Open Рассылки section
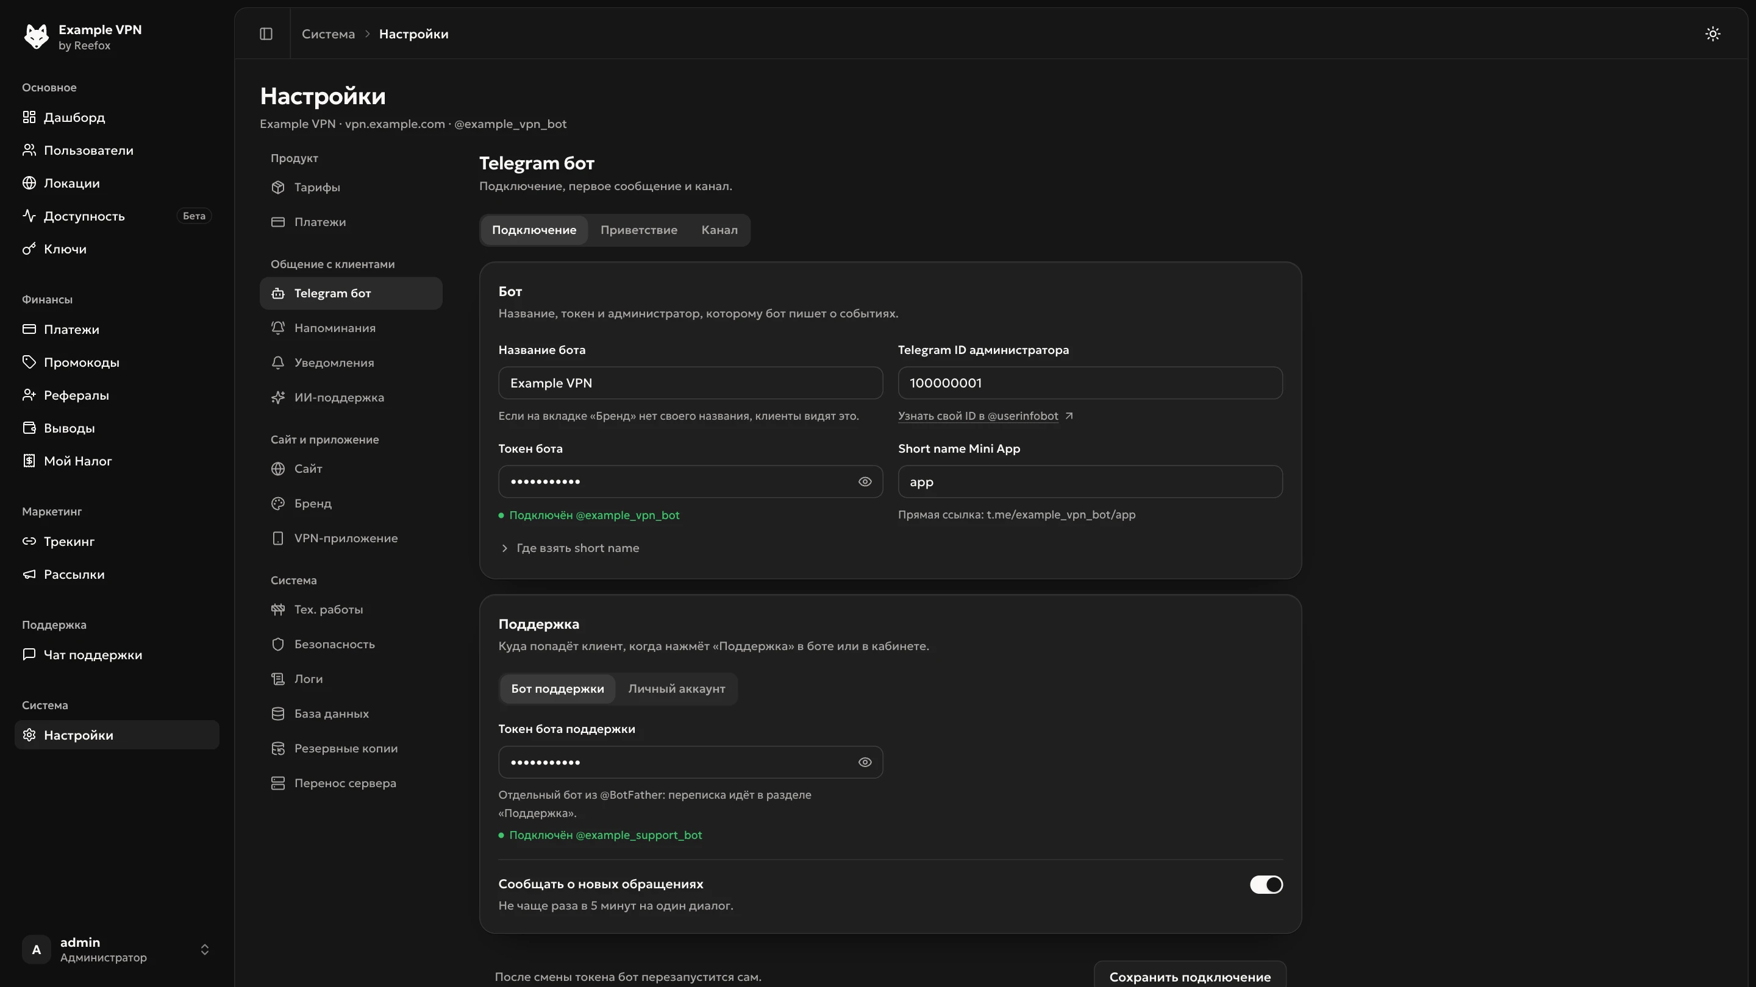1756x987 pixels. [116, 574]
